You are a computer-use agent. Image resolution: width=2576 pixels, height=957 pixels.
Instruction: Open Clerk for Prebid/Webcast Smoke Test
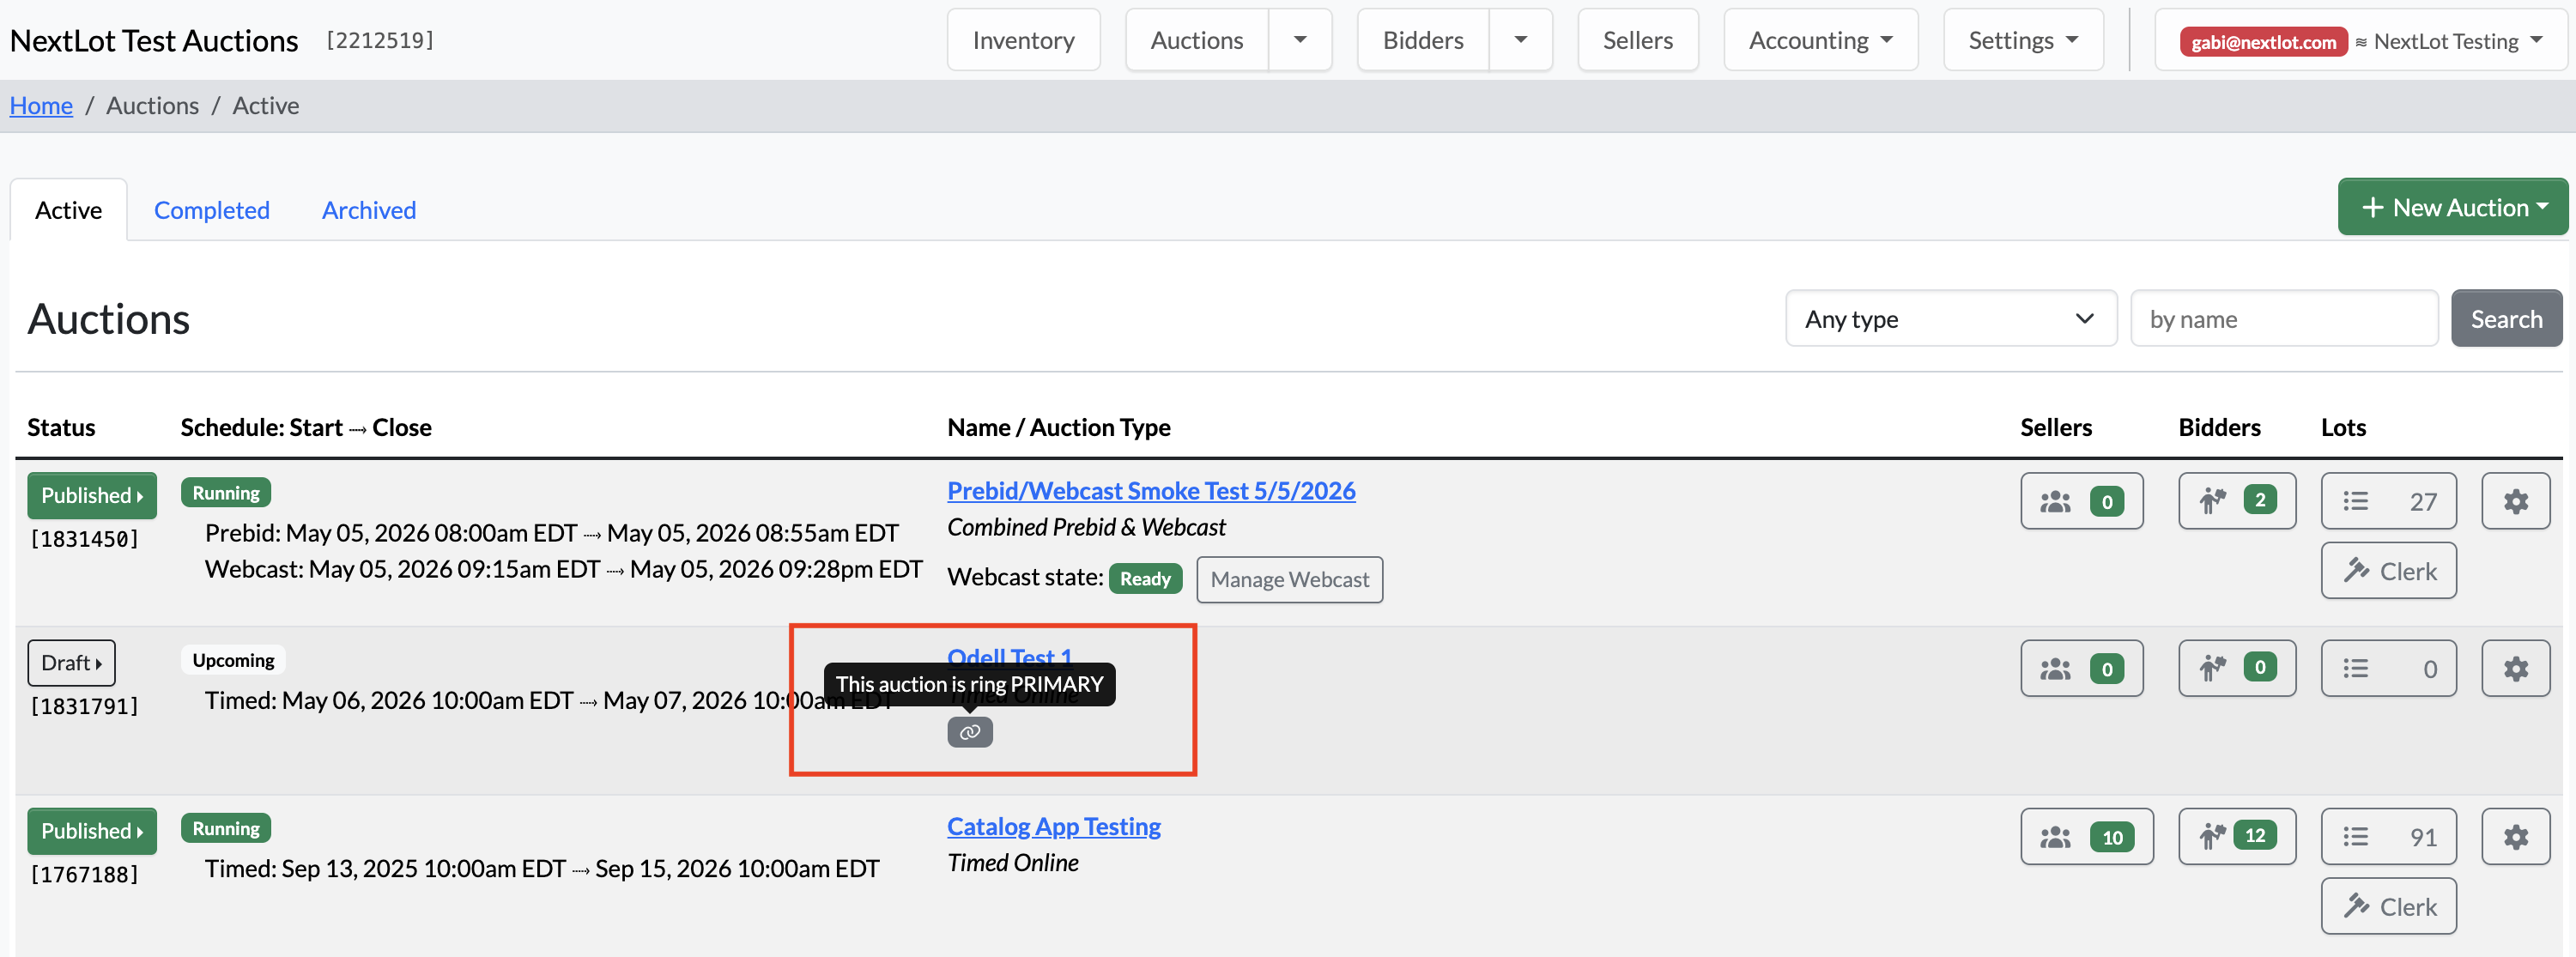[x=2388, y=571]
